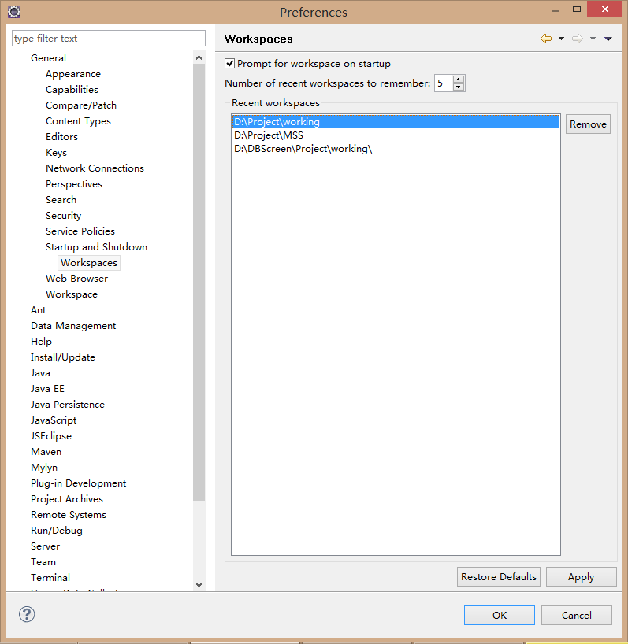Click the grayed Forward navigation arrow
Screen dimensions: 628x644
(577, 39)
